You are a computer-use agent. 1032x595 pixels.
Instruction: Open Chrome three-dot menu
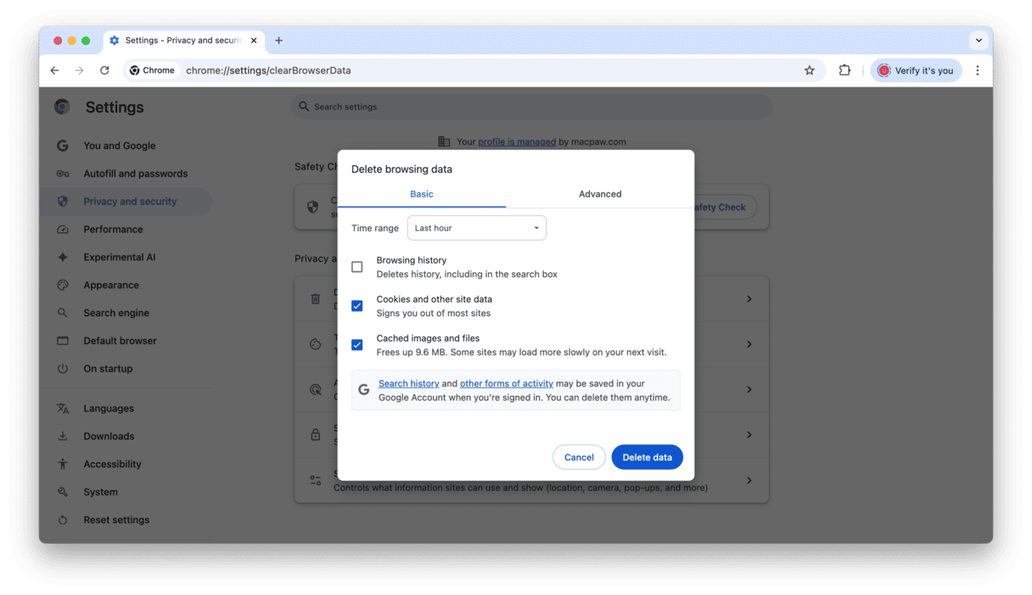978,70
